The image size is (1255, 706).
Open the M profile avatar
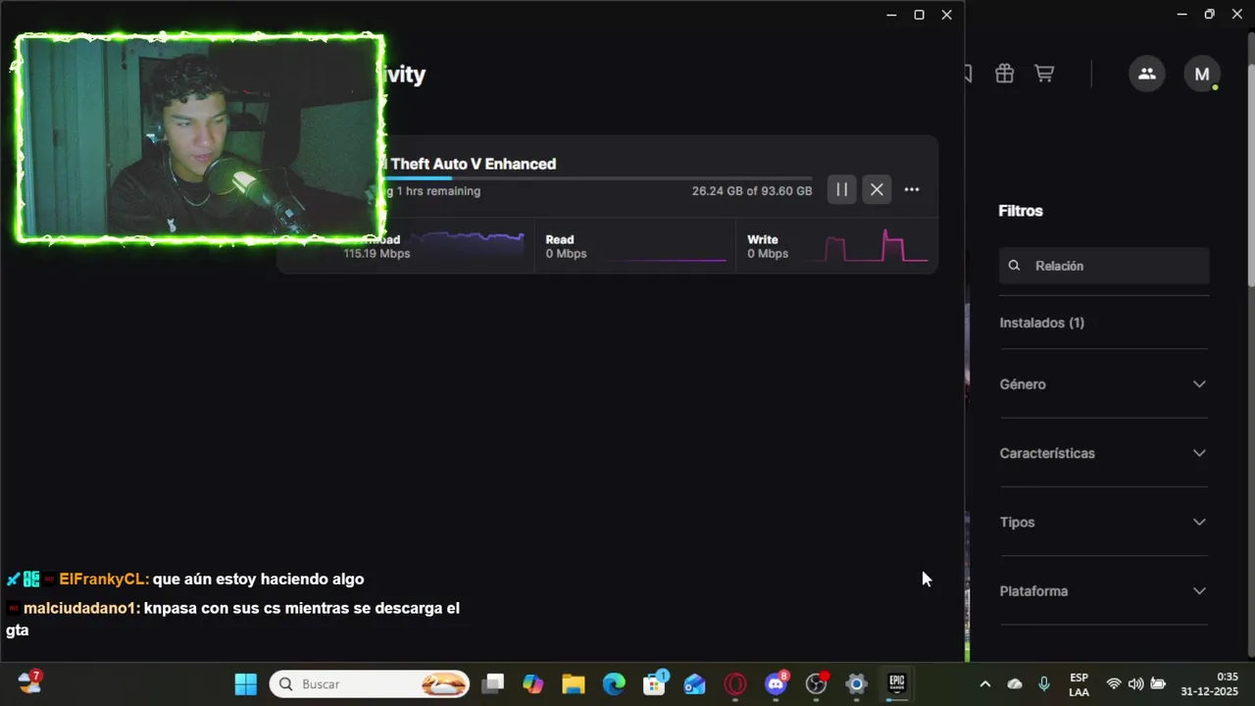click(x=1202, y=74)
